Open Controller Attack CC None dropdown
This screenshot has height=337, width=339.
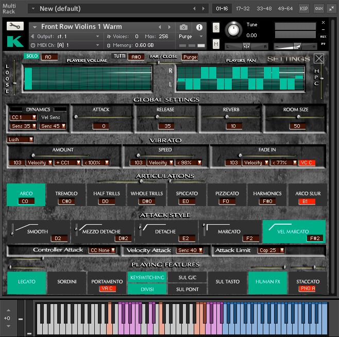[x=102, y=250]
